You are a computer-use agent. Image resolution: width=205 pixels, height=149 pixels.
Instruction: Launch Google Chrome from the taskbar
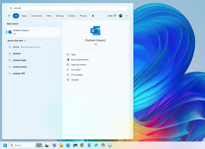pos(82,145)
